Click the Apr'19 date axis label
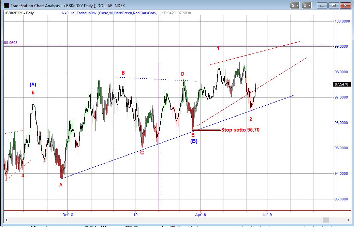 (x=201, y=215)
